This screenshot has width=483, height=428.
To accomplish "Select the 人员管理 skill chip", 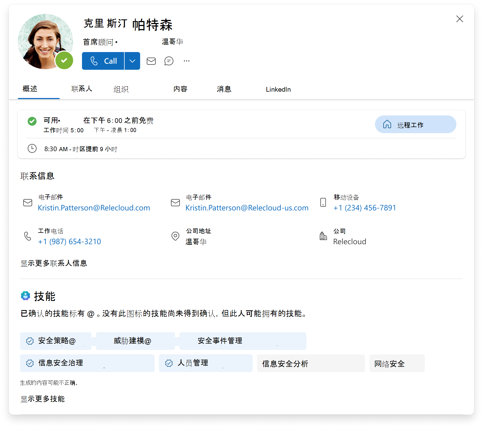I will (x=206, y=363).
